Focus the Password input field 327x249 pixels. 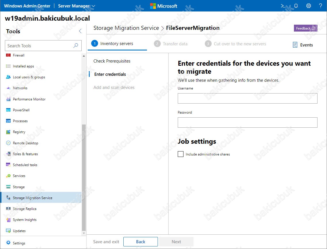(248, 122)
